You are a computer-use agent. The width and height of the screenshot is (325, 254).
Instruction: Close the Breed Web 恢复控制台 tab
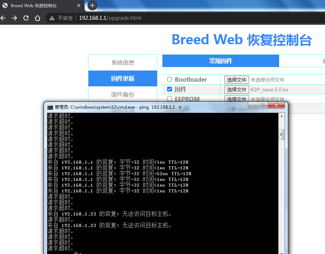(78, 6)
